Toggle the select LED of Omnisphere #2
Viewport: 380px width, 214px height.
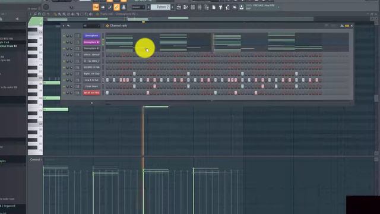click(103, 42)
